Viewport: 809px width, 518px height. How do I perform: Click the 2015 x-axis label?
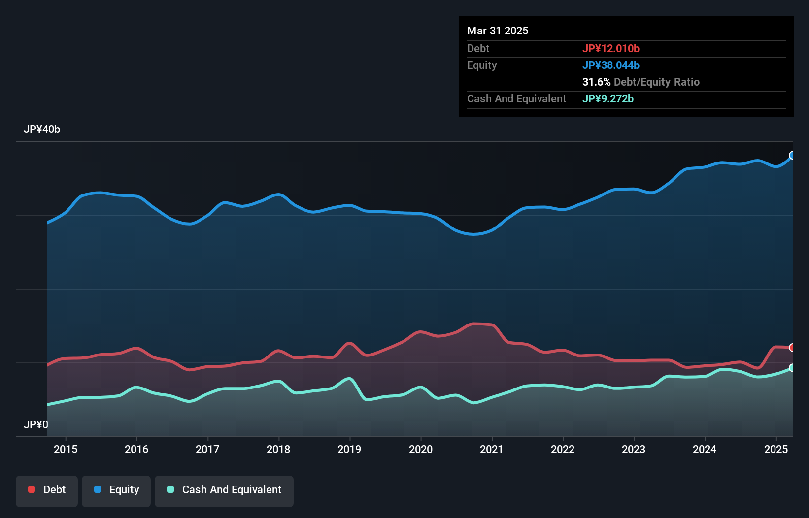pyautogui.click(x=66, y=449)
